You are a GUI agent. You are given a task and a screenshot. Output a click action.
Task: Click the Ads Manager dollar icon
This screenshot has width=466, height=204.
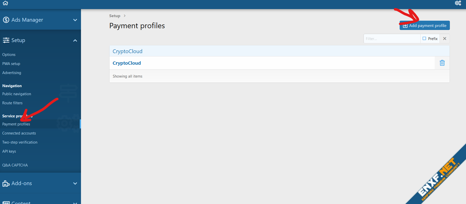(6, 20)
